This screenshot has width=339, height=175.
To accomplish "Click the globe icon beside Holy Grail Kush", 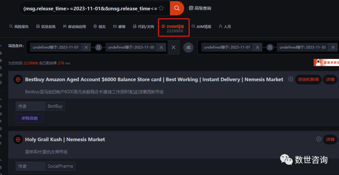I will pyautogui.click(x=18, y=139).
